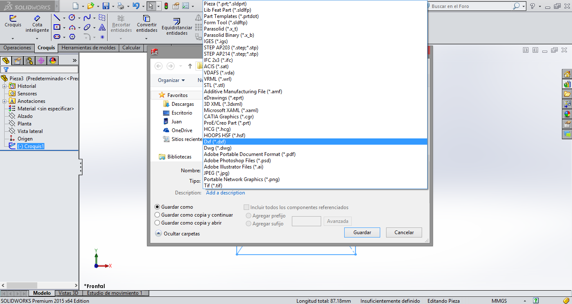
Task: Select the sketch Text tool
Action: (102, 27)
